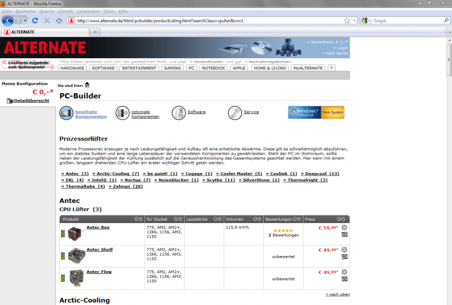Click the Antec Shelf product thumbnail

76,256
